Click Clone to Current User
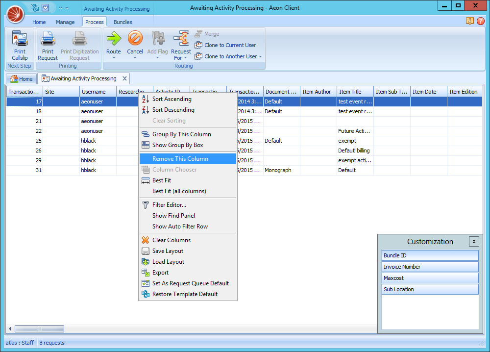490x352 pixels. click(x=230, y=45)
